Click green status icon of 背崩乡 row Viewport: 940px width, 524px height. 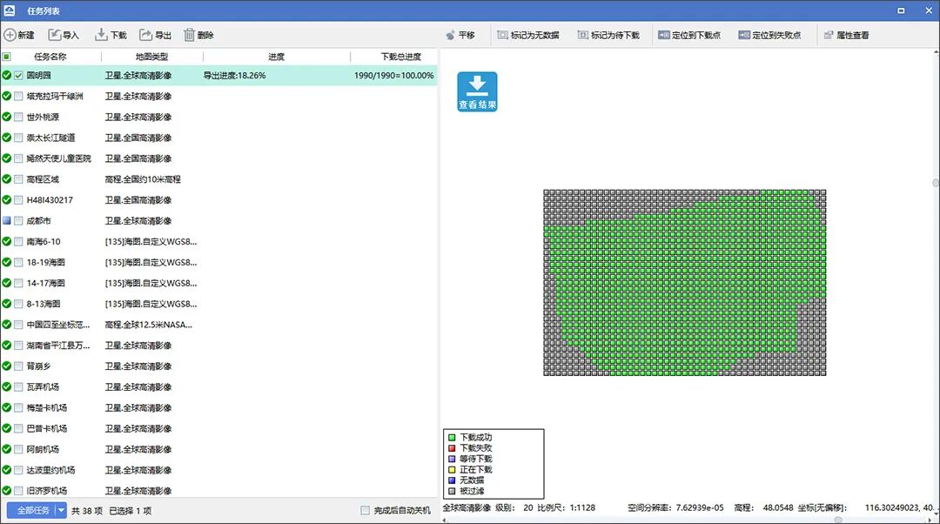tap(7, 366)
